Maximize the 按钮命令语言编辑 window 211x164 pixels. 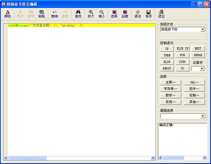coord(200,4)
